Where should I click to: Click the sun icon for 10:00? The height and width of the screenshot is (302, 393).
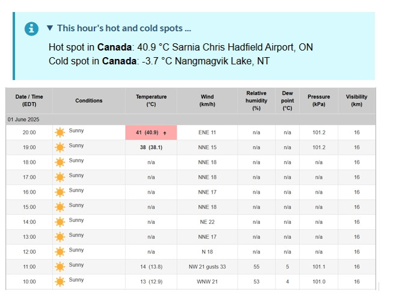(60, 282)
